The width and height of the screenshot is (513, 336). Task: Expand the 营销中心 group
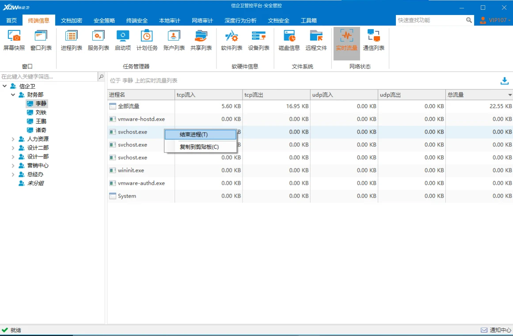click(13, 165)
